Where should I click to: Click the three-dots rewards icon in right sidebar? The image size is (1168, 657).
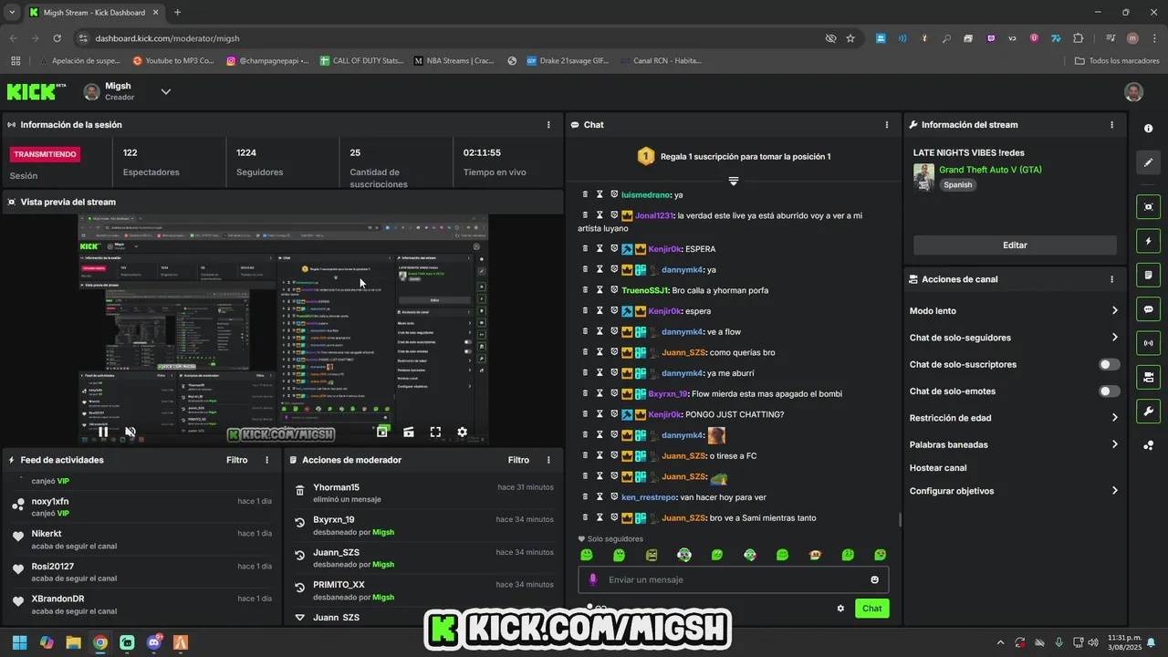pyautogui.click(x=1149, y=445)
